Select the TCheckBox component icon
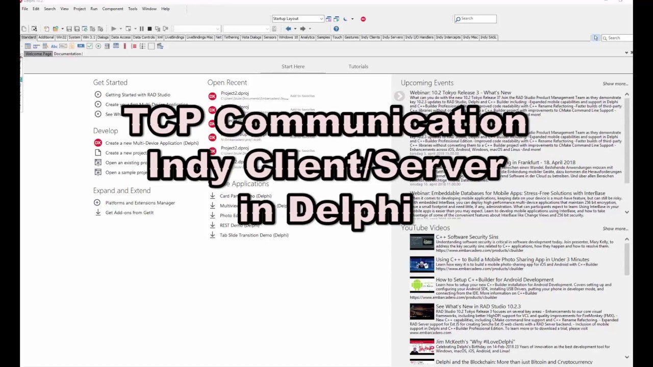Screen dimensions: 653x367 [90, 46]
